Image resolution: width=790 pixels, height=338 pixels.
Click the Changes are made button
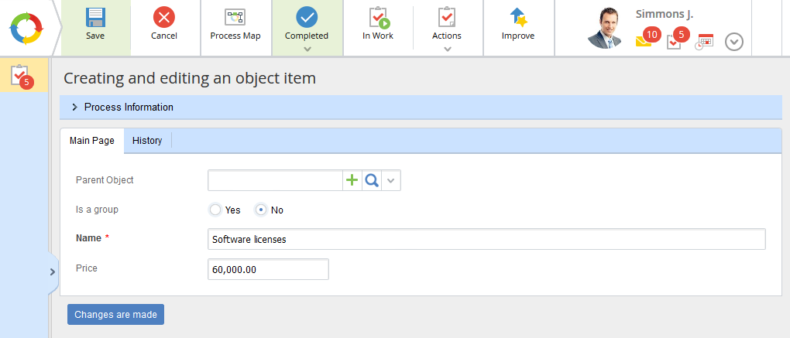pos(115,315)
